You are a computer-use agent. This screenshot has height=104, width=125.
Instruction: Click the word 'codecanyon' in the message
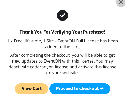pos(42,67)
